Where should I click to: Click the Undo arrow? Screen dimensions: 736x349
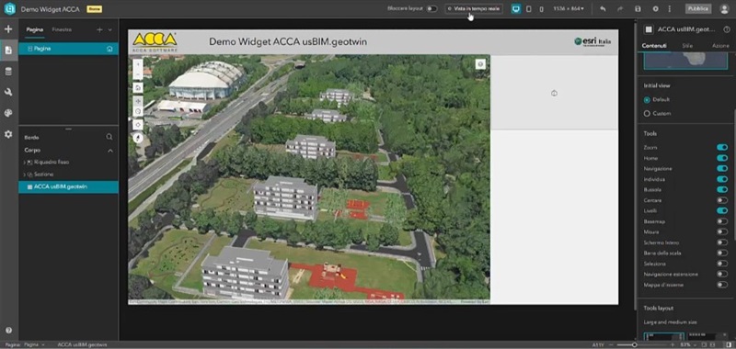(604, 9)
